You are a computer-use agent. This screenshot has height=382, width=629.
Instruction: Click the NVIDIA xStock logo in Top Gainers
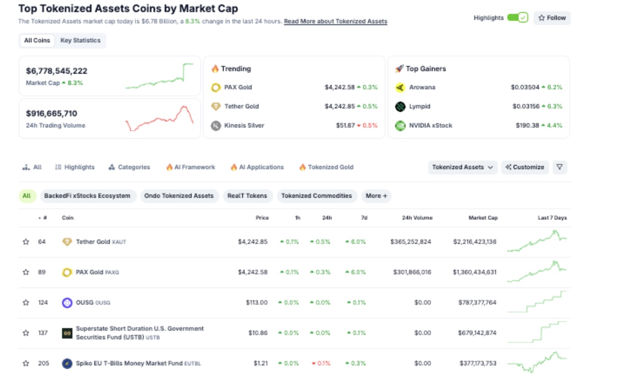[401, 124]
